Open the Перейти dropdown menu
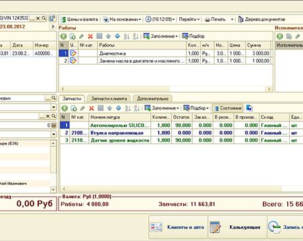The image size is (303, 241). [x=189, y=19]
